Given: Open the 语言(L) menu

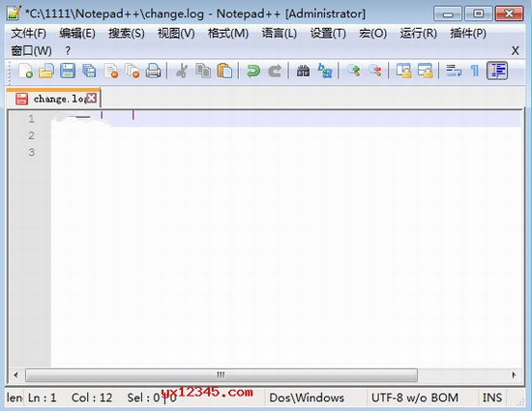Looking at the screenshot, I should click(279, 33).
